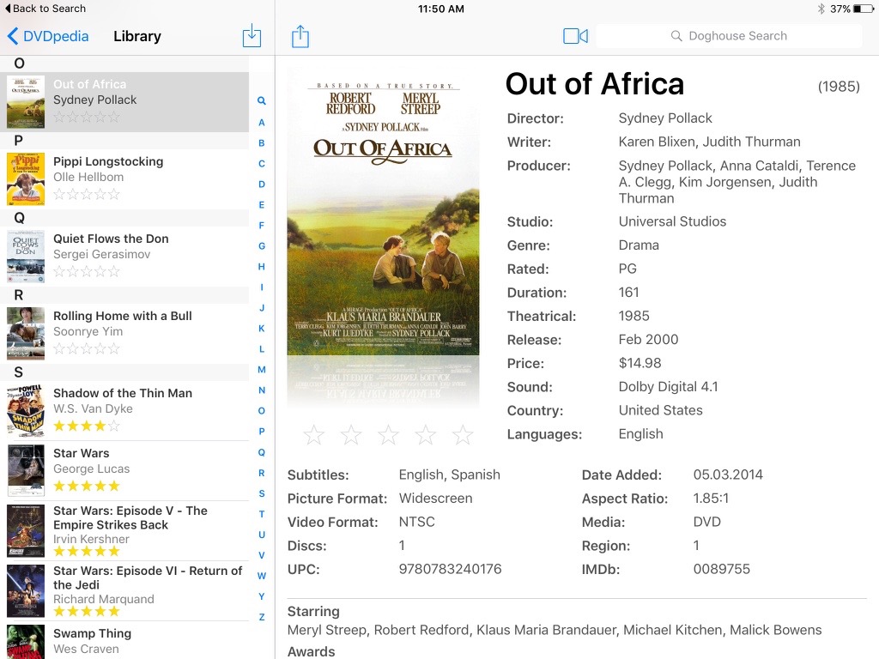879x659 pixels.
Task: Tap Dolby Digital 4.1 sound value
Action: click(668, 387)
